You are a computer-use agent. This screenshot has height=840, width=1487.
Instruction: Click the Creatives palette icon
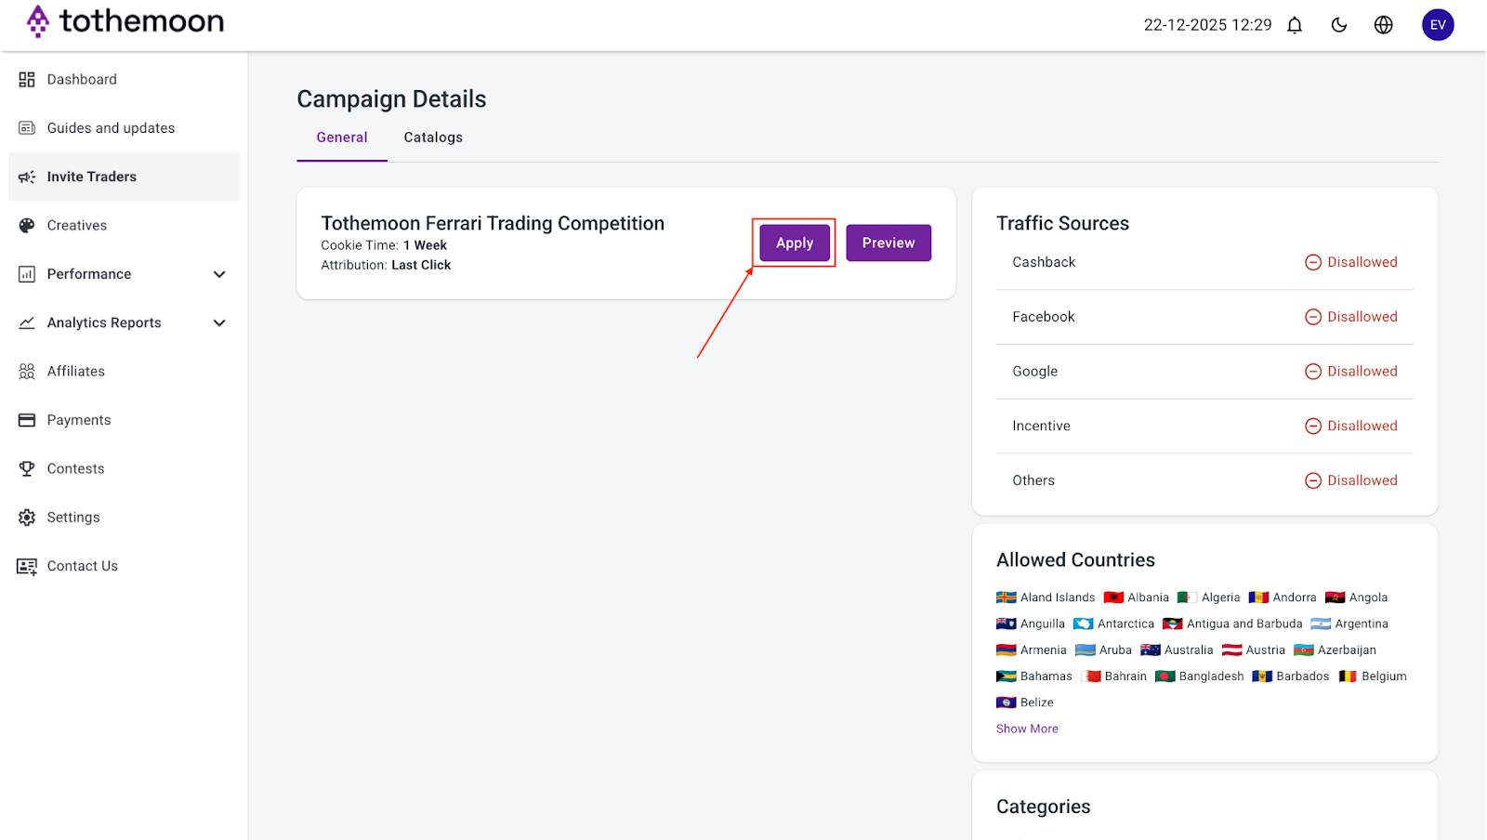(x=27, y=226)
